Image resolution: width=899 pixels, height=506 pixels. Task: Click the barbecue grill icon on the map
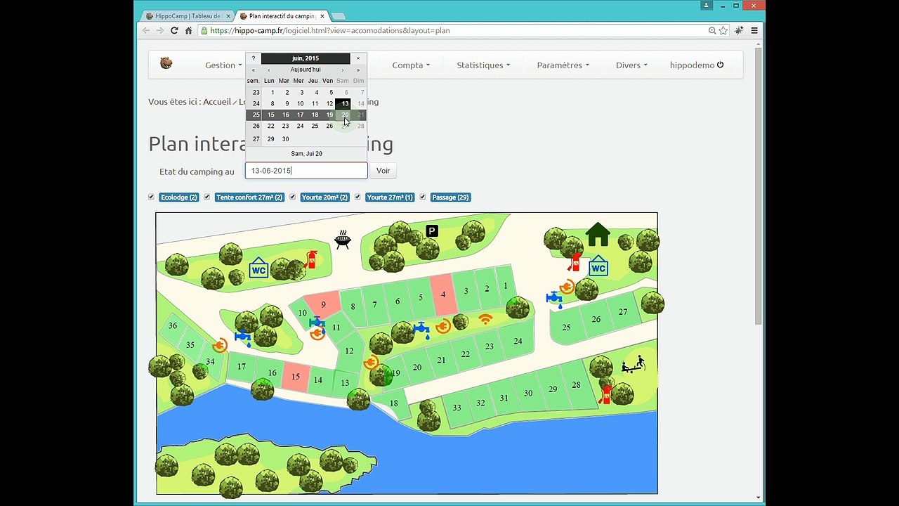point(343,240)
